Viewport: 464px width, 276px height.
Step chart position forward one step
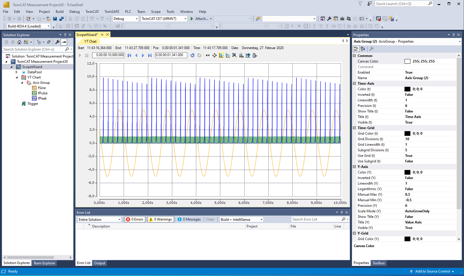coord(143,55)
